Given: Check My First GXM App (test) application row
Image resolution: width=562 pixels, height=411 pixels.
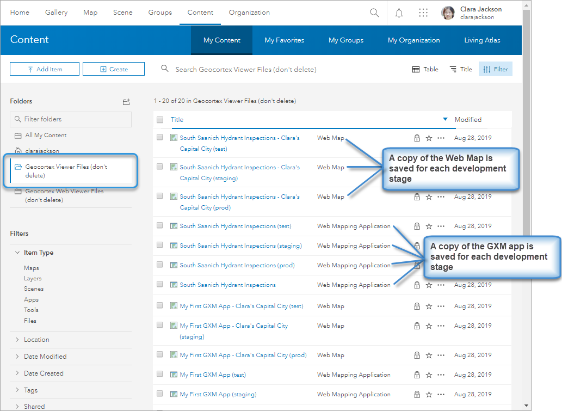Looking at the screenshot, I should coord(160,374).
